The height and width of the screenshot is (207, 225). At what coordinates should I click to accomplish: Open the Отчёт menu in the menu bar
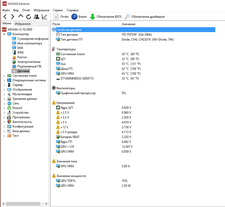click(26, 10)
